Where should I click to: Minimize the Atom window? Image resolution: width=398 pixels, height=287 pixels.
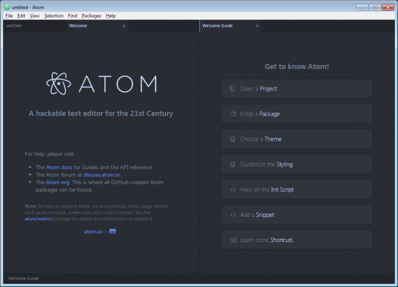pyautogui.click(x=362, y=7)
